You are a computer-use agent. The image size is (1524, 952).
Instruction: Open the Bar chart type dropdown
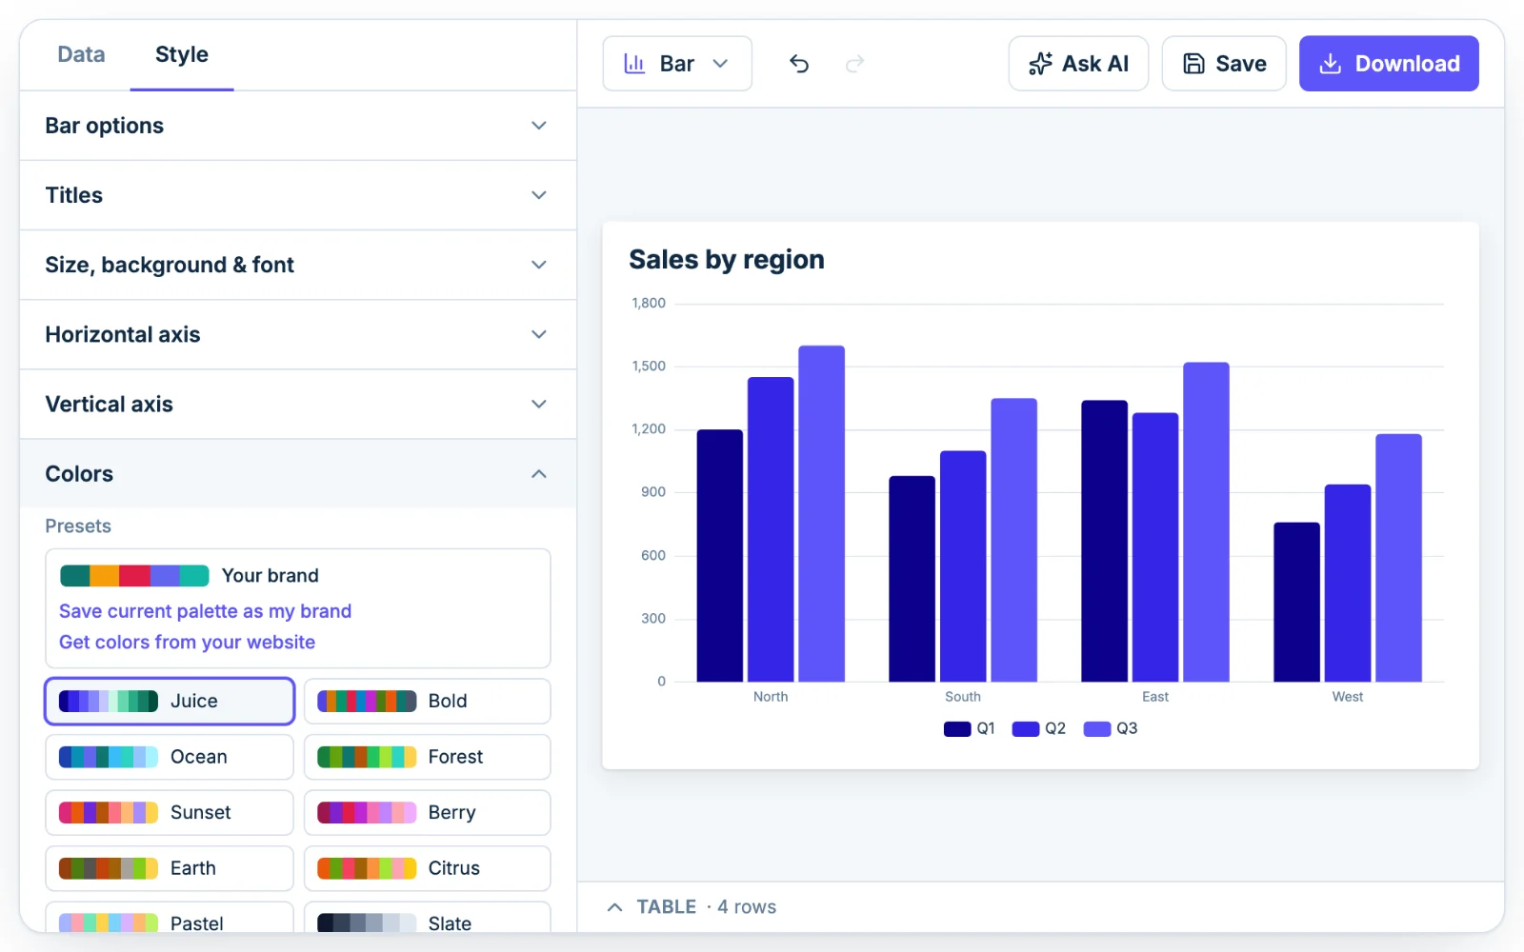click(677, 64)
